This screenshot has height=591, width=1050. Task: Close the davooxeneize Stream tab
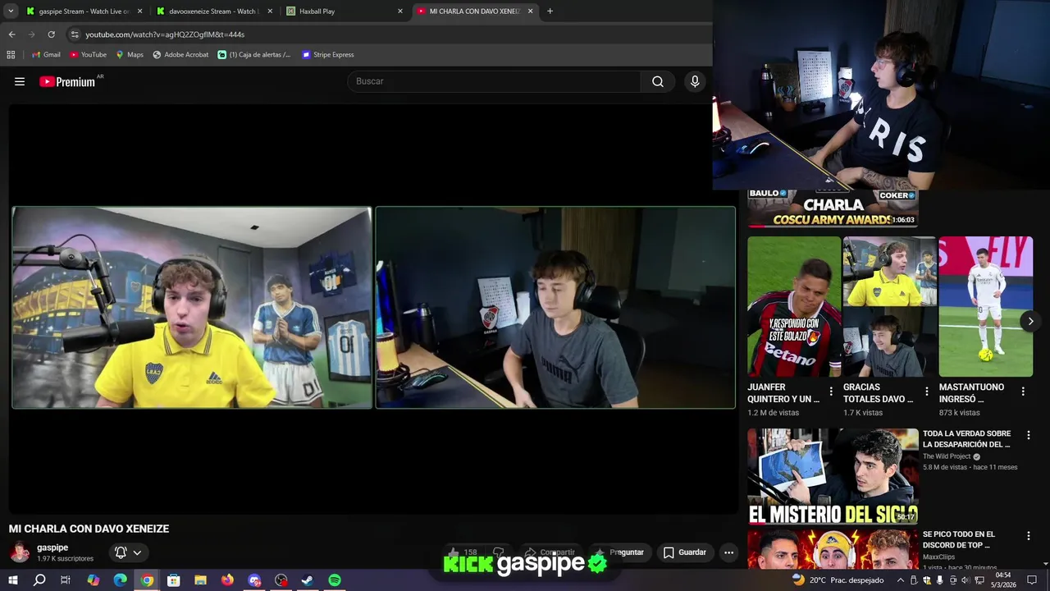270,11
